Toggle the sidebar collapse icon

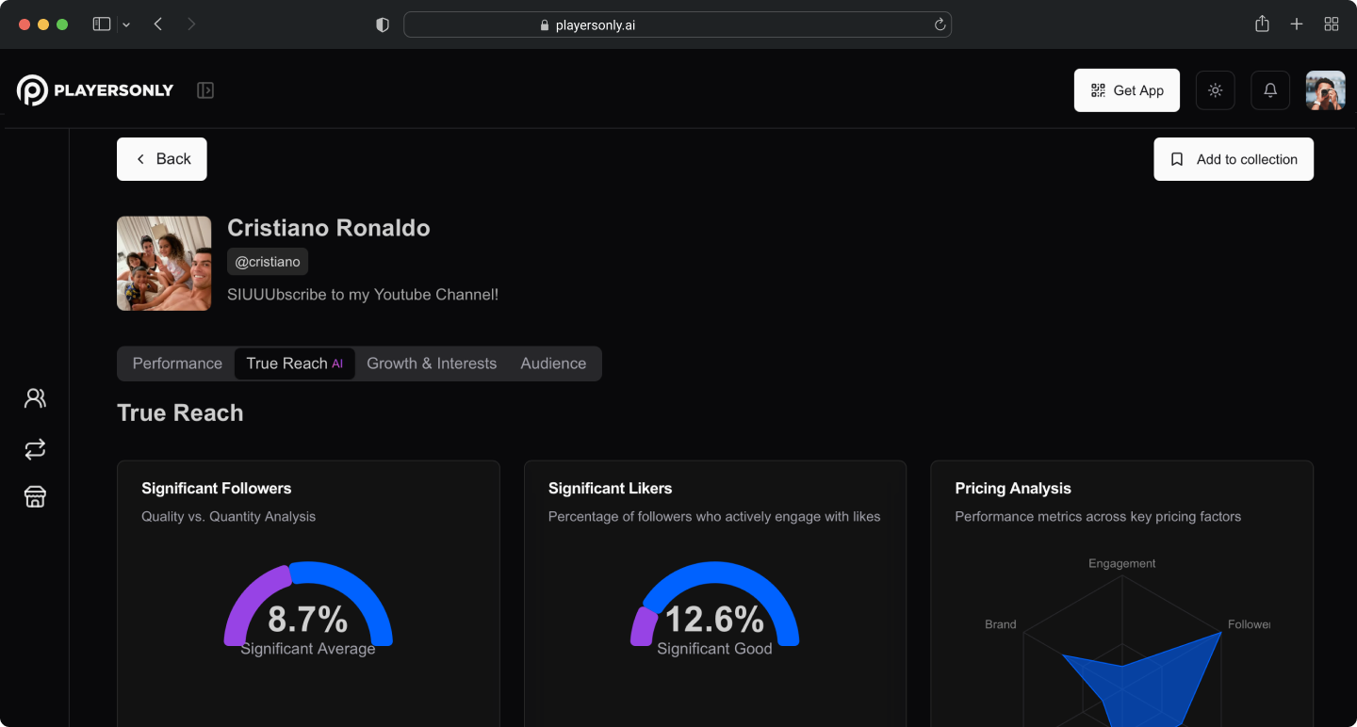pos(205,90)
